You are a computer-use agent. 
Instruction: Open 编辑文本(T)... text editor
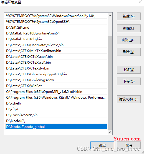pyautogui.click(x=129, y=99)
